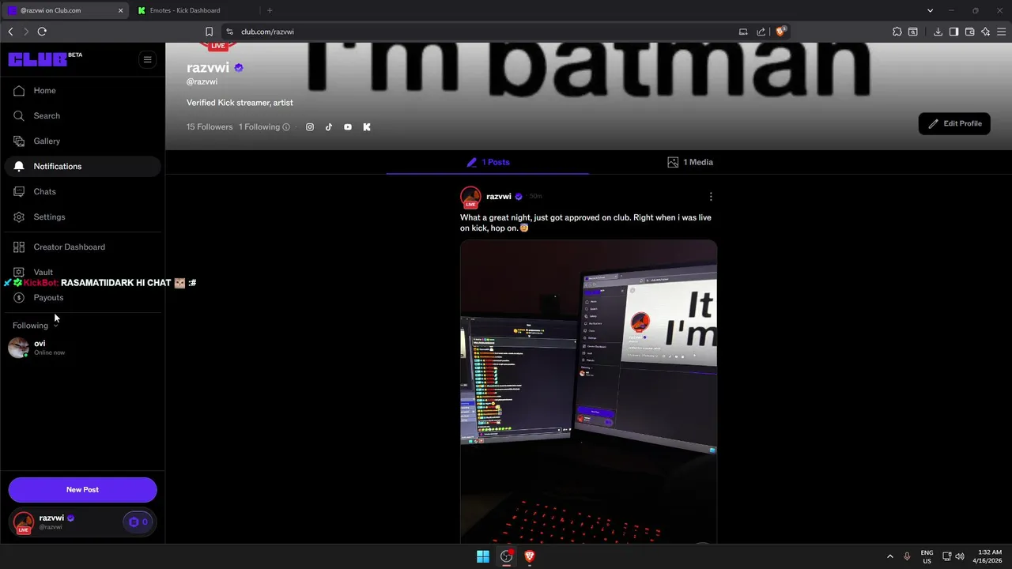Viewport: 1012px width, 569px height.
Task: Open the browser main menu
Action: tap(1001, 32)
